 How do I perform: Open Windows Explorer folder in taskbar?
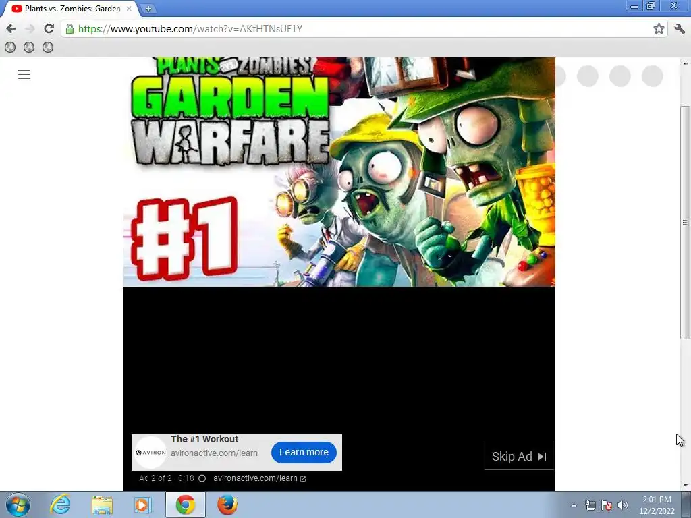coord(102,505)
